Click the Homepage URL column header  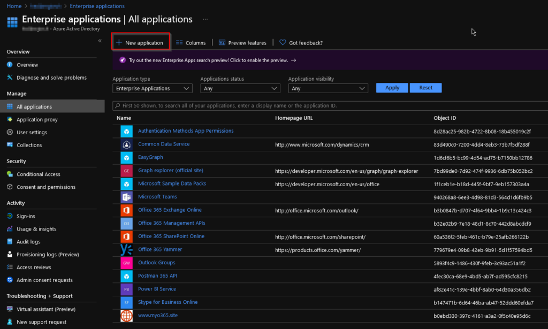coord(294,118)
